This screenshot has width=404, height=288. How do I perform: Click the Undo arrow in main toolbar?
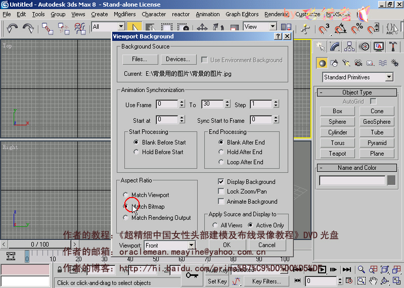(12, 28)
